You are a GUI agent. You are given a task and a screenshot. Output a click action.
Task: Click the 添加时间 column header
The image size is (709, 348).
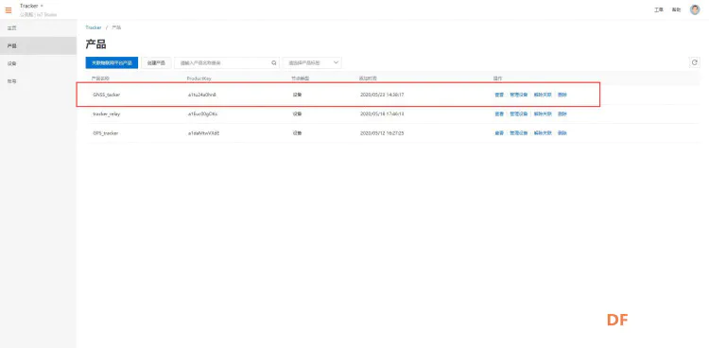pyautogui.click(x=368, y=78)
